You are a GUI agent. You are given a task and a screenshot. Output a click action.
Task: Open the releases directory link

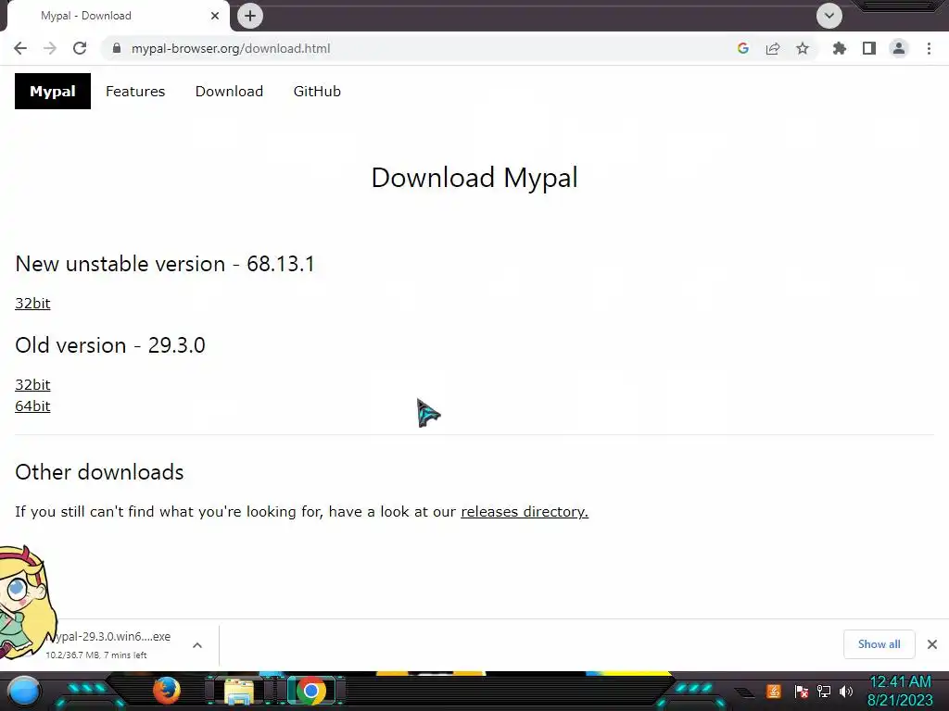[x=525, y=511]
